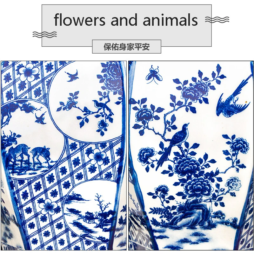
Task: Click the plum blossom at top left lattice
Action: point(29,72)
